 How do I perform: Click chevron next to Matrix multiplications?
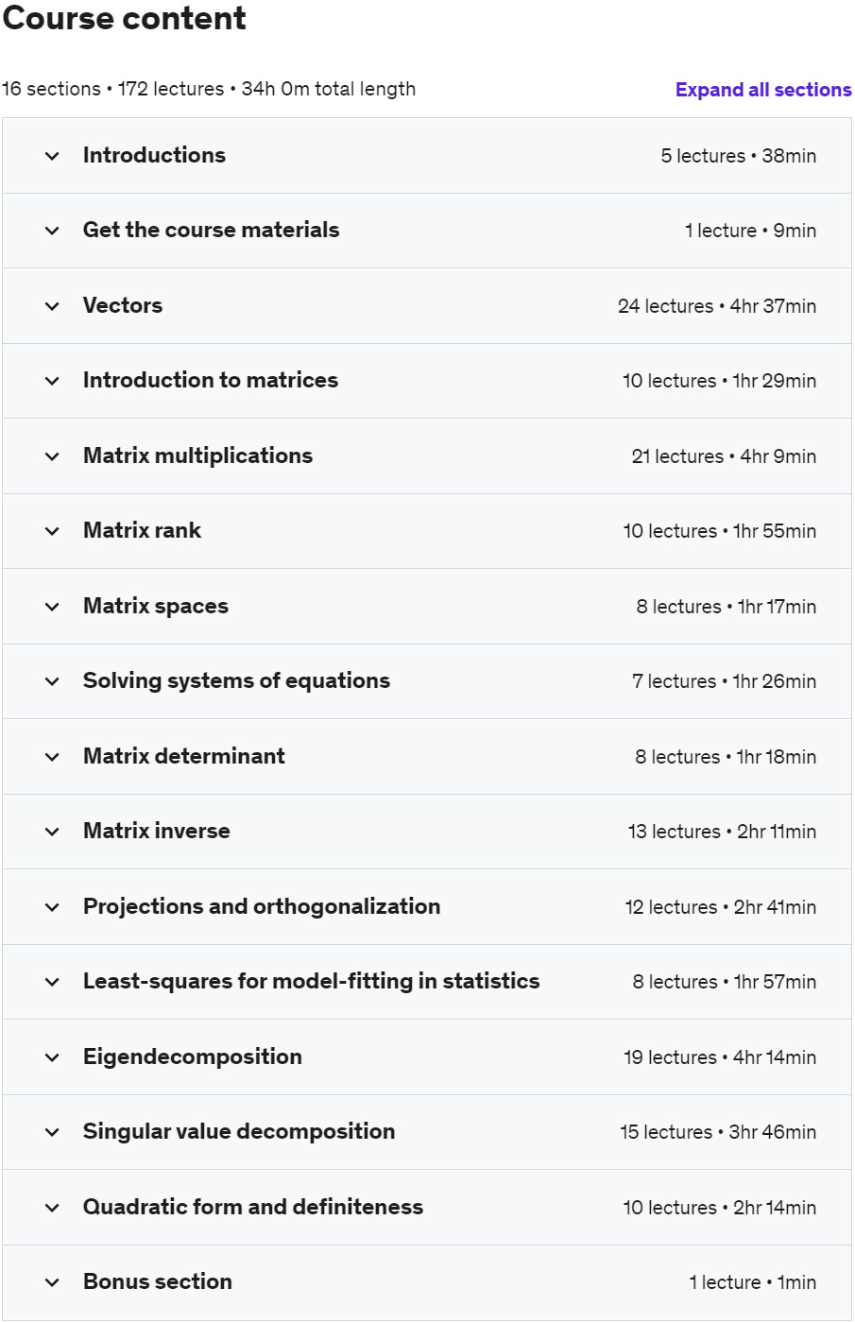[x=52, y=456]
